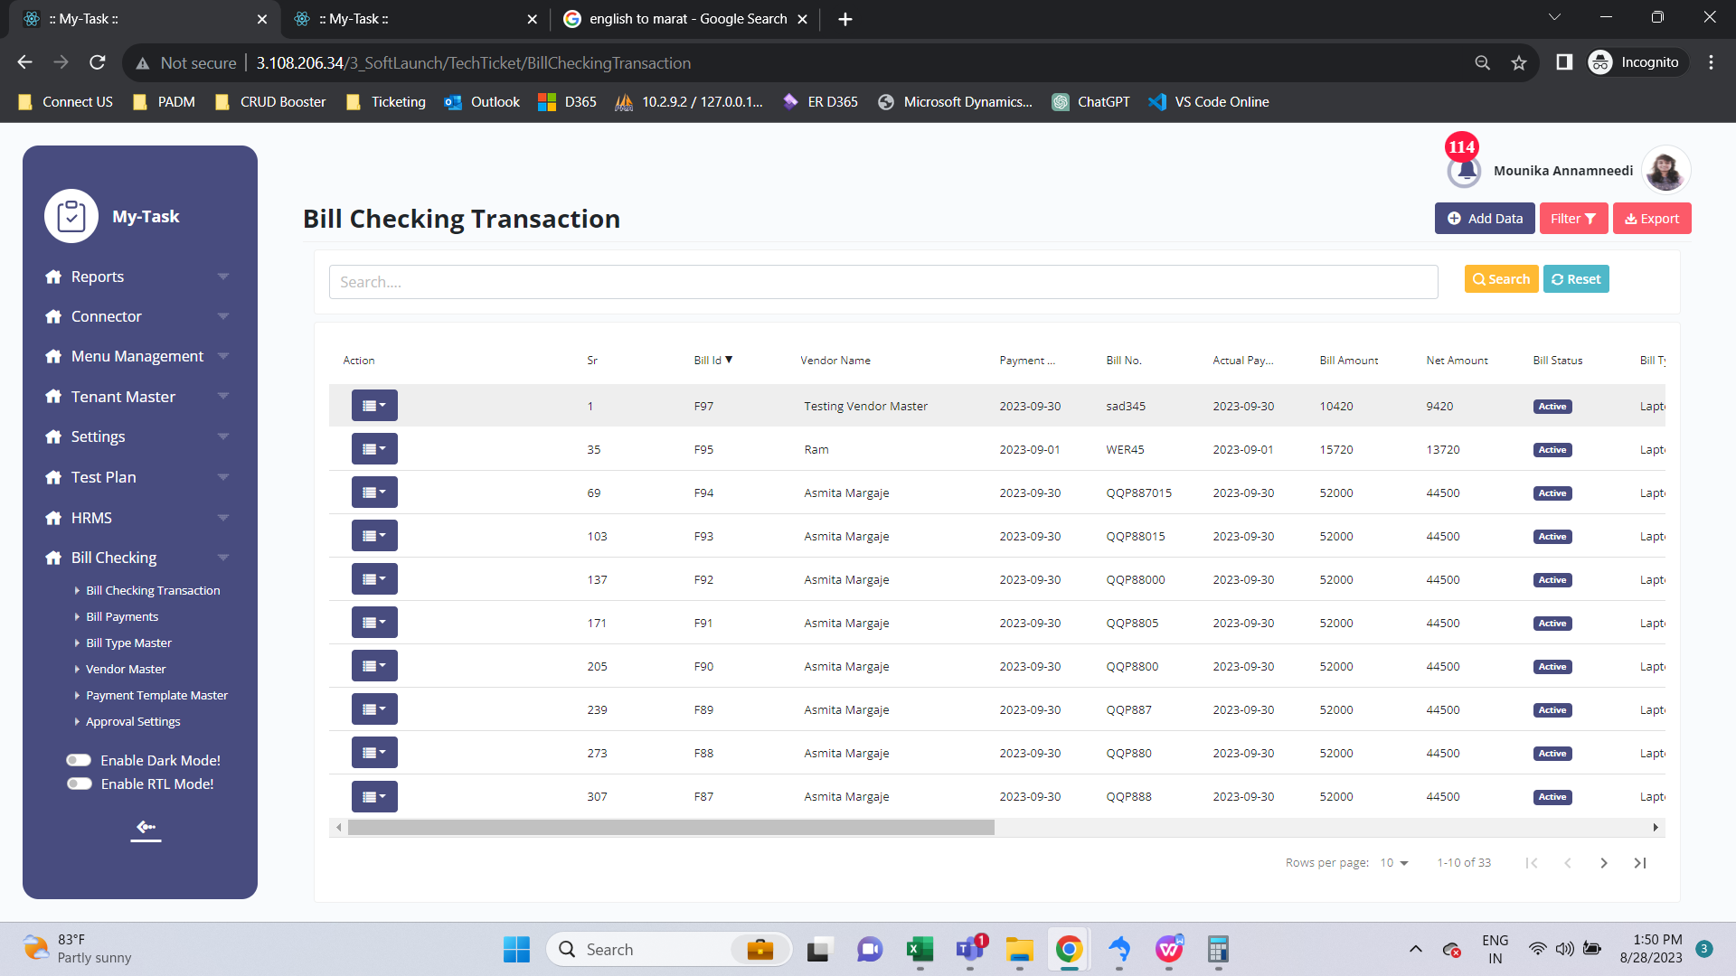Open the Filter button
The image size is (1736, 976).
1573,218
